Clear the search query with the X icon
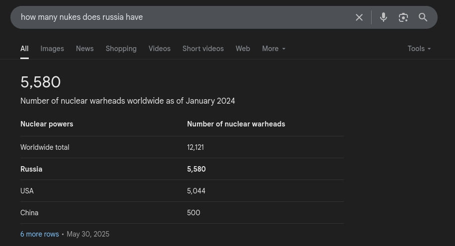This screenshot has width=455, height=246. click(359, 17)
